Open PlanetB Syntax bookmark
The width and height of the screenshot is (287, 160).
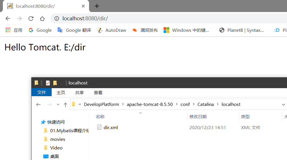(x=241, y=30)
